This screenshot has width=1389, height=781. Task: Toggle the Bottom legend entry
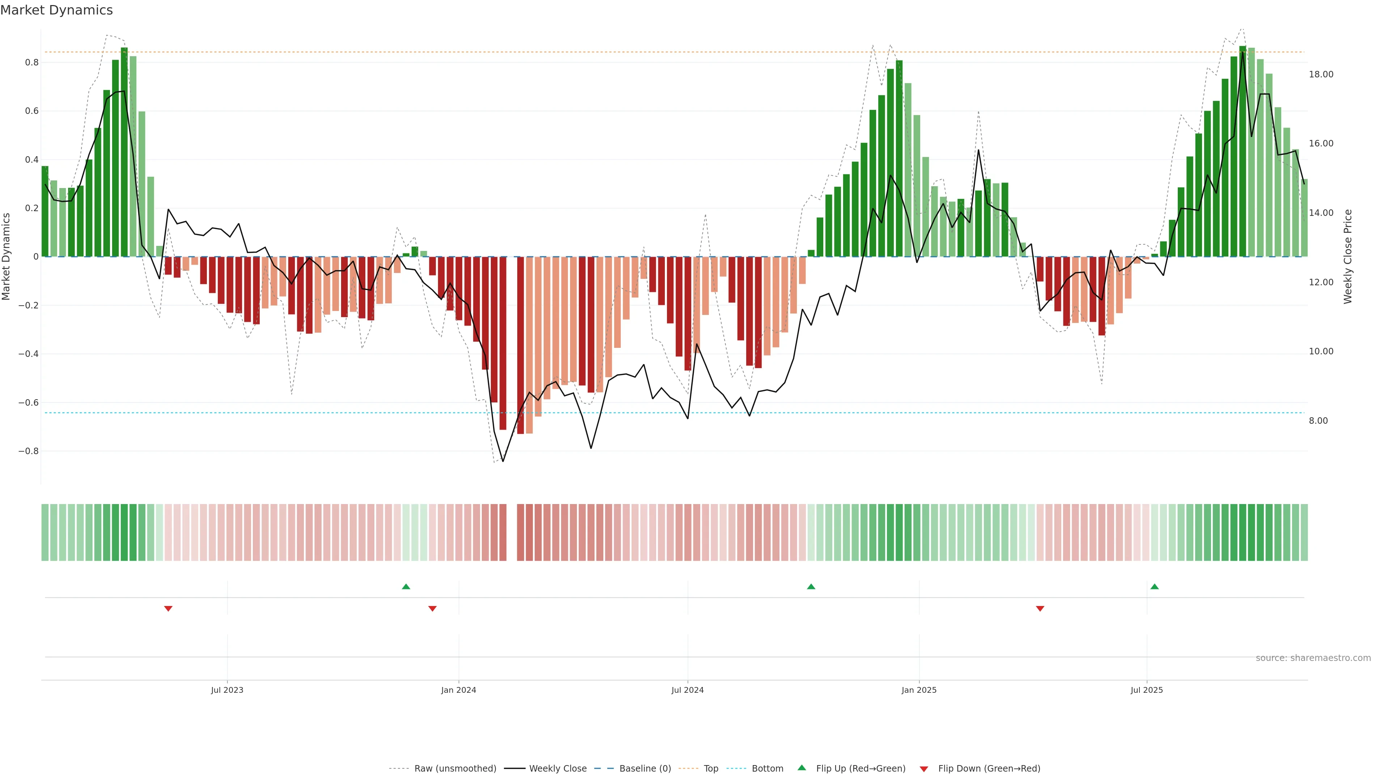click(x=767, y=769)
